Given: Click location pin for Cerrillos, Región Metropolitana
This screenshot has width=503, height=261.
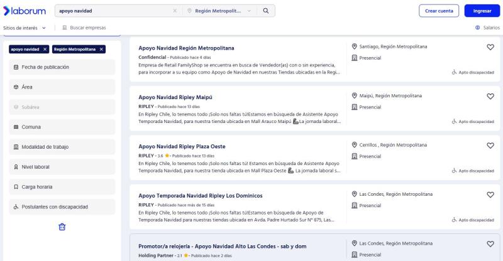Looking at the screenshot, I should tap(354, 145).
